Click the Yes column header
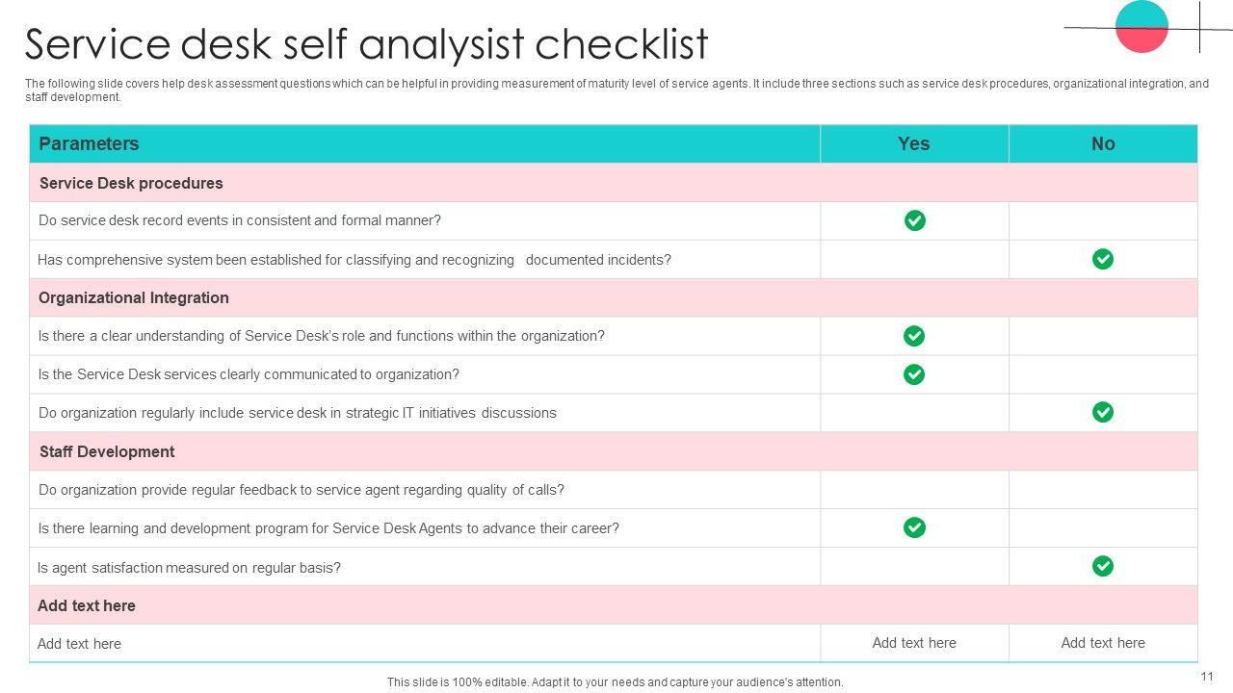Screen dimensions: 1233x693 [x=914, y=143]
